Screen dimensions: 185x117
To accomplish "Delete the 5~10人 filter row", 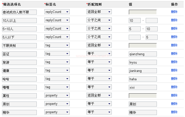I will click(174, 29).
